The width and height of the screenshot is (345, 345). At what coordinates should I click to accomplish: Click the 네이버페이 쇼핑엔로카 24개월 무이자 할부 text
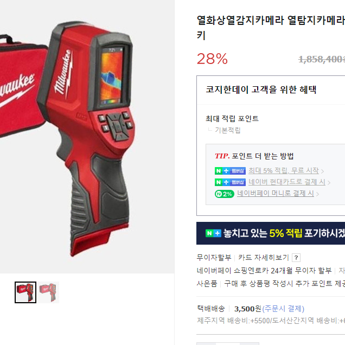click(264, 270)
